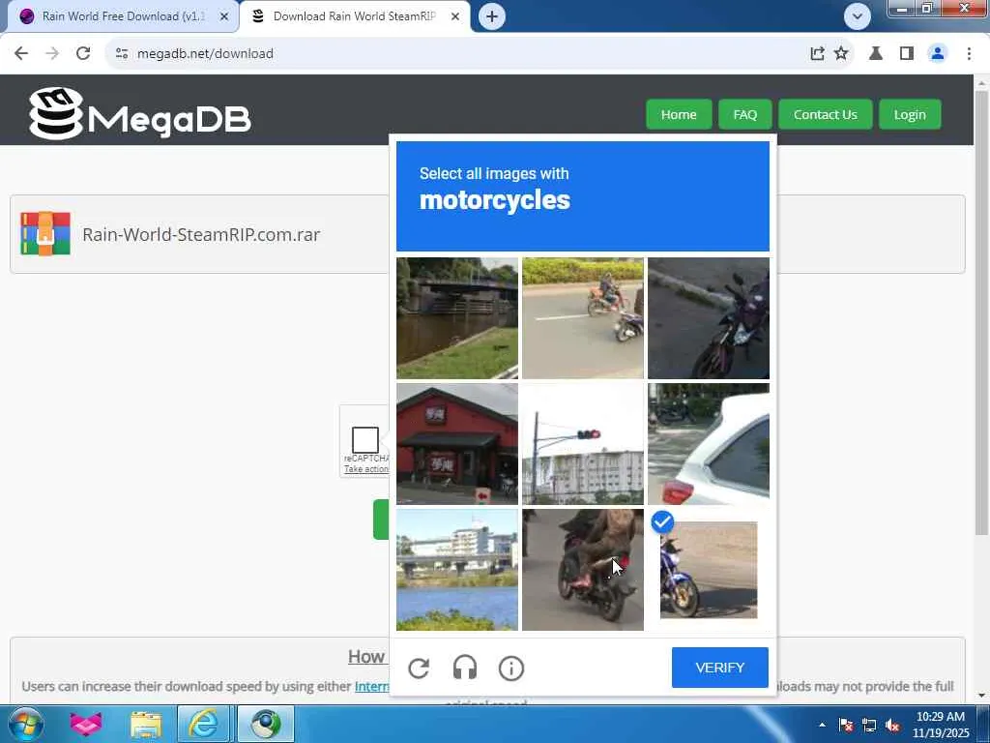
Task: Open the Chrome labs flask icon
Action: [876, 54]
